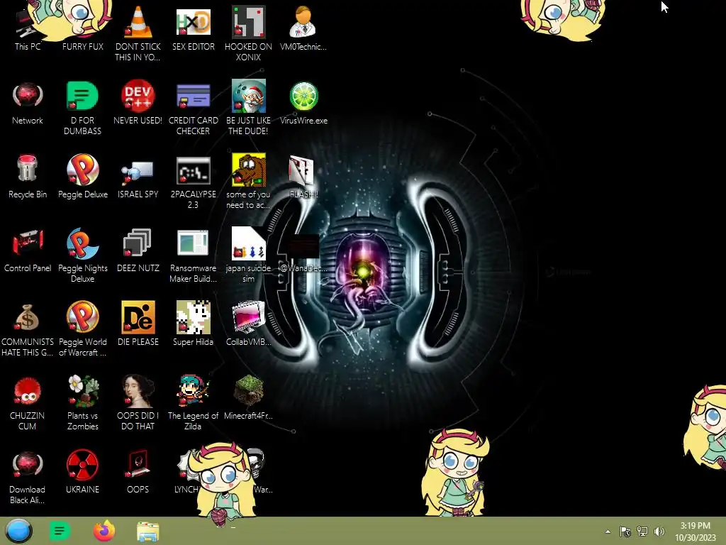Screen dimensions: 726x545
Task: Select the Peggle World of Warcraft icon
Action: tap(82, 329)
